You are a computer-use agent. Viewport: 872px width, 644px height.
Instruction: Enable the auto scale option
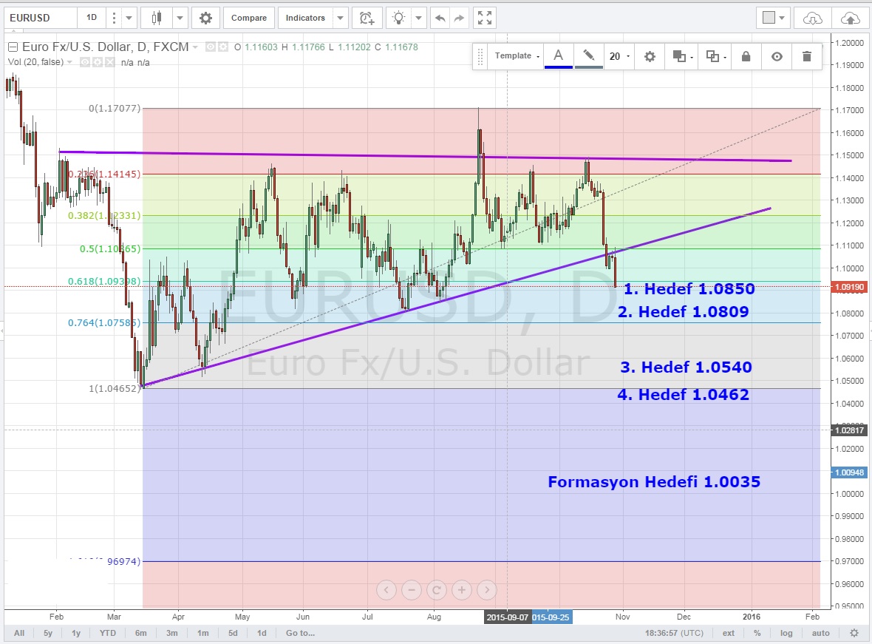[820, 633]
